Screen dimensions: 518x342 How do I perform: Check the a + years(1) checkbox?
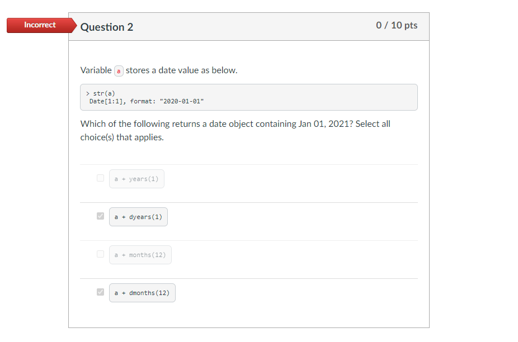tap(100, 178)
